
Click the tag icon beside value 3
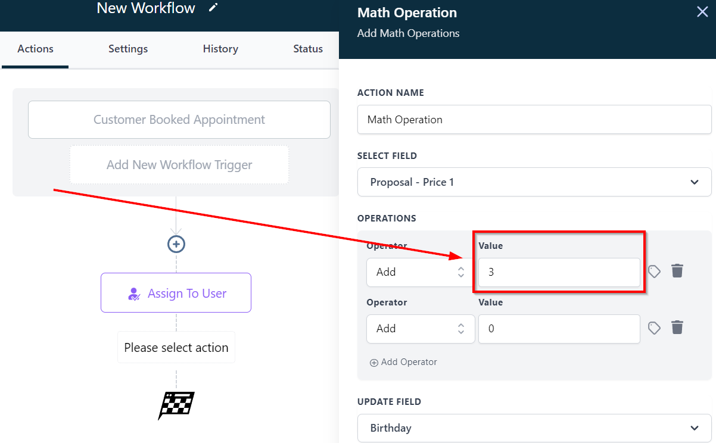coord(654,272)
